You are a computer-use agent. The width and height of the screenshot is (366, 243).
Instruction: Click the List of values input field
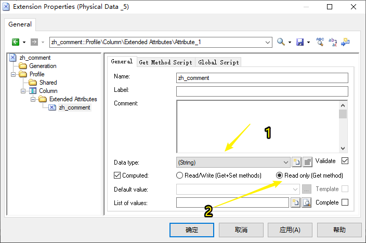point(232,203)
